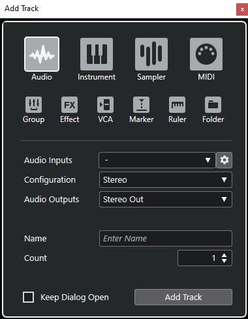The width and height of the screenshot is (248, 319).
Task: Enable the Keep Dialog Open checkbox
Action: 29,297
